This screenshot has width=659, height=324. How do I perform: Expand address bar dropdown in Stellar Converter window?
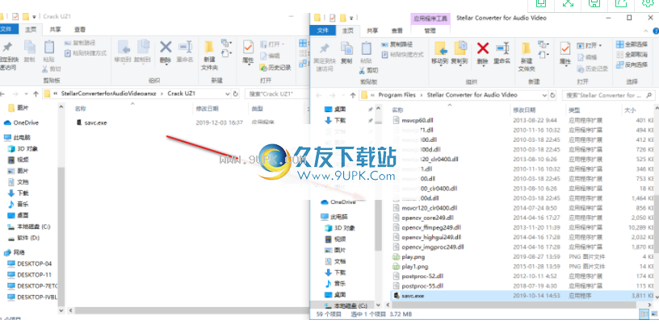(544, 95)
